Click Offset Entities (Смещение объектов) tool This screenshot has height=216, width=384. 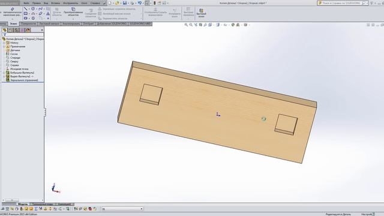tap(91, 13)
